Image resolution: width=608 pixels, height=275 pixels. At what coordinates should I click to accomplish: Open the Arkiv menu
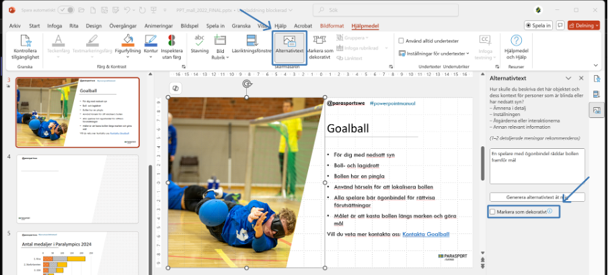15,26
